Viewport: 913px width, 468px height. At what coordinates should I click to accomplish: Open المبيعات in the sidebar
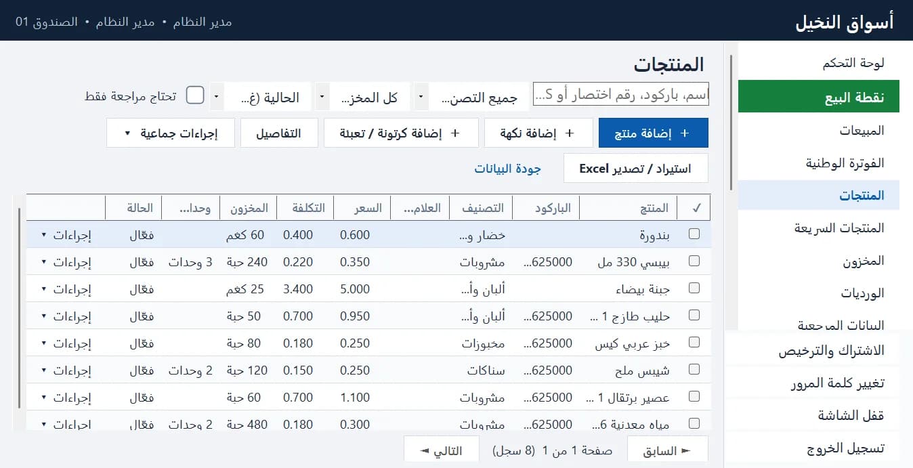[819, 130]
